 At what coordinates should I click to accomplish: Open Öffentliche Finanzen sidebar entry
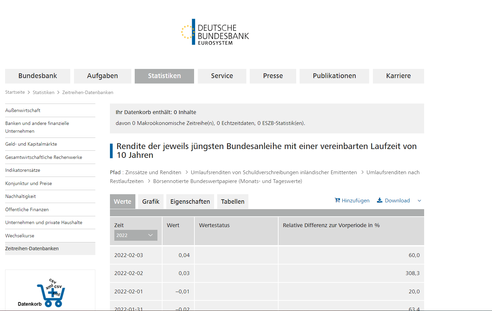(27, 209)
